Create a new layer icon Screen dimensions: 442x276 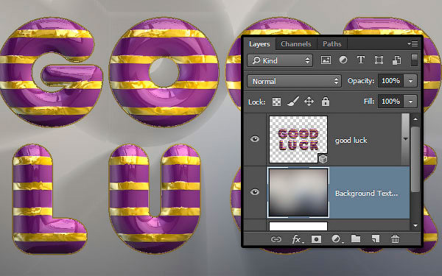pos(376,238)
